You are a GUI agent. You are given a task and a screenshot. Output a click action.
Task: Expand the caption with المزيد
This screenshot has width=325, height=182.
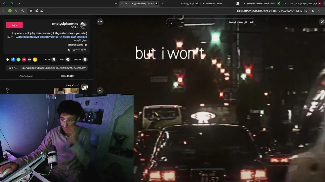point(10,37)
